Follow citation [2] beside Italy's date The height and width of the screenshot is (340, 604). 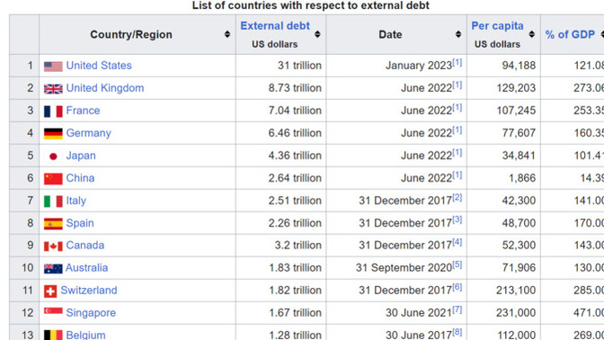point(457,197)
